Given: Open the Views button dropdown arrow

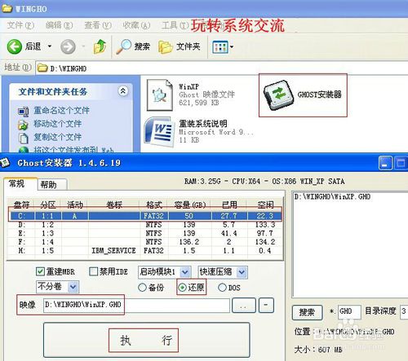Looking at the screenshot, I should tap(232, 46).
